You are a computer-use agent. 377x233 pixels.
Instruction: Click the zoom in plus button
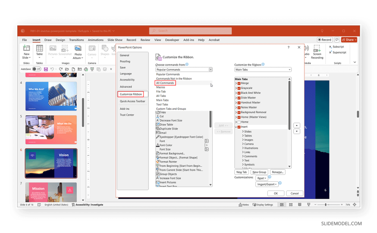[x=341, y=204]
